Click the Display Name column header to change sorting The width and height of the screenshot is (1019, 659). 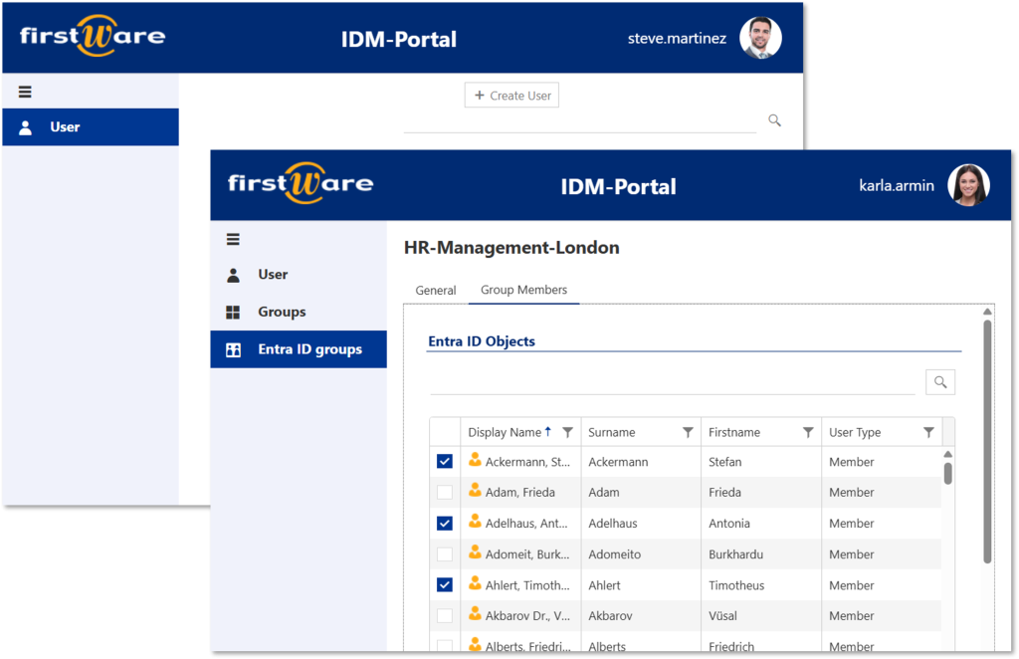point(501,431)
